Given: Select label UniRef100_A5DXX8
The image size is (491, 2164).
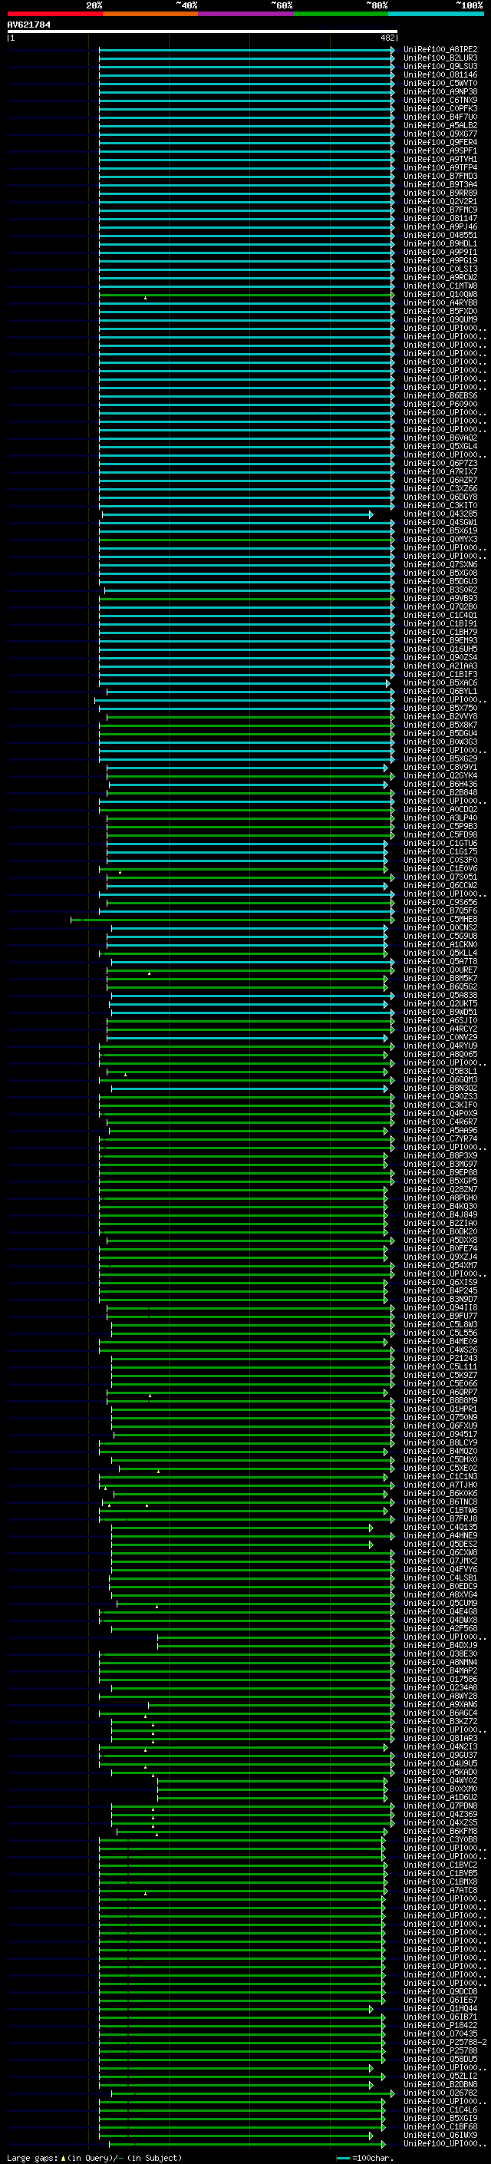Looking at the screenshot, I should coord(440,1240).
